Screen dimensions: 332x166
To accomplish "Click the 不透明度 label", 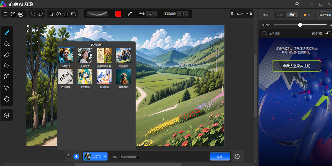I will 170,14.
